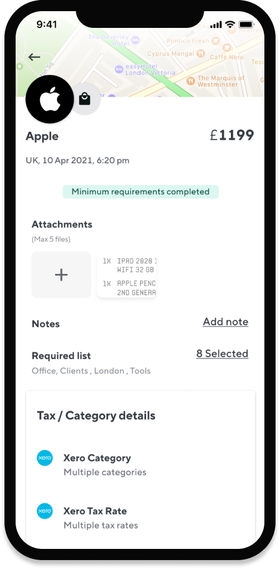280x569 pixels.
Task: Tap the battery status icon
Action: tap(247, 25)
